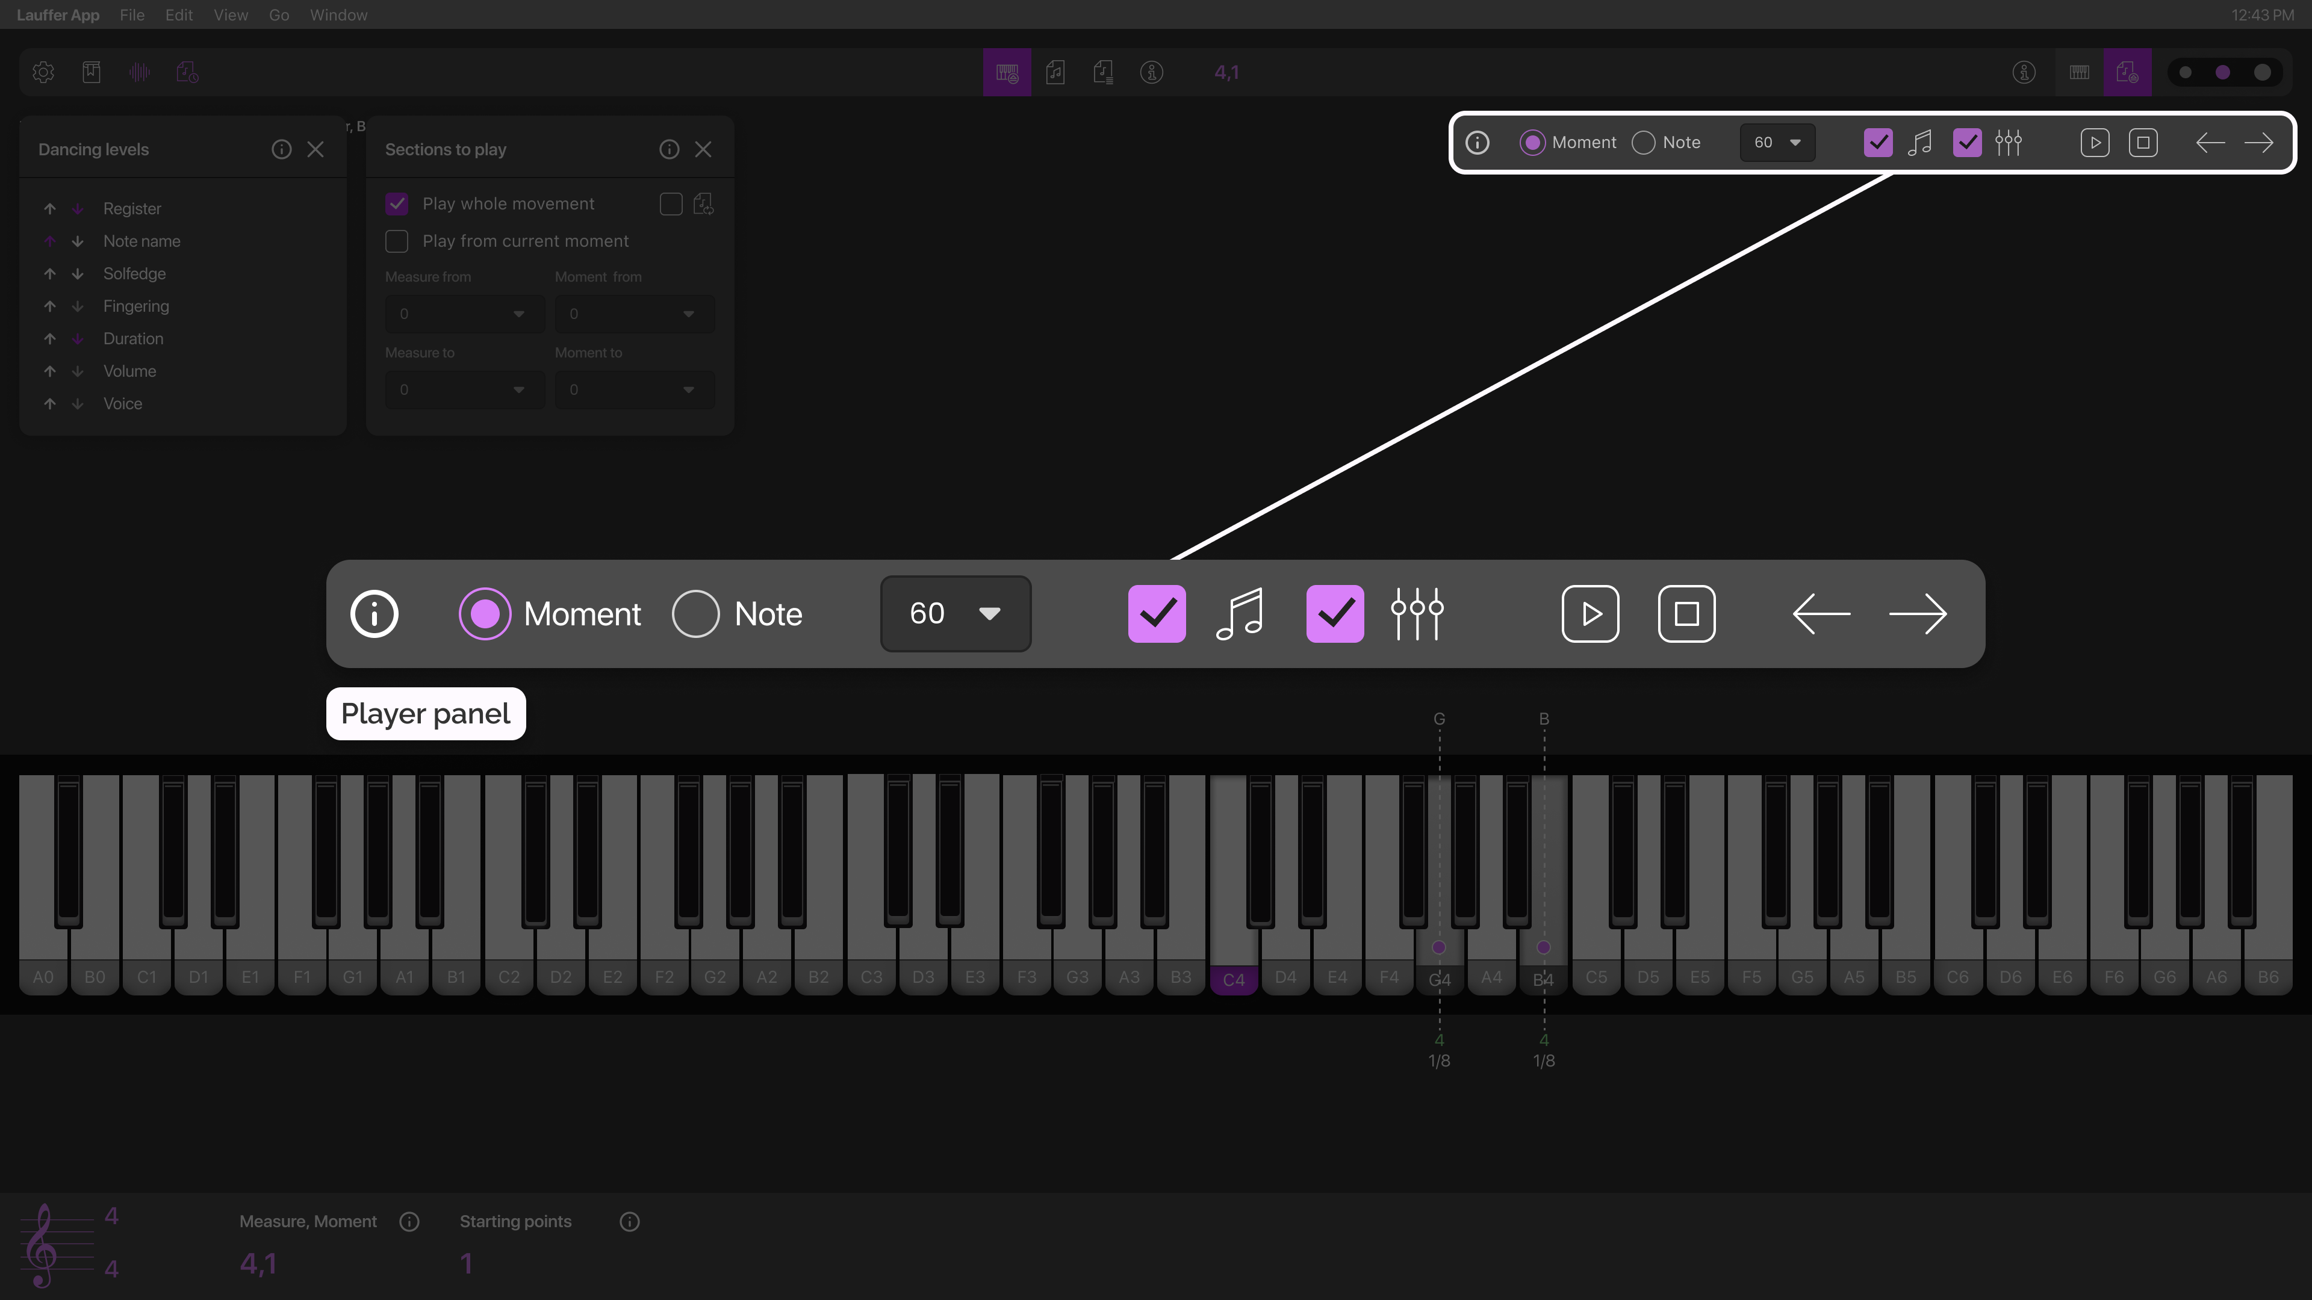The width and height of the screenshot is (2312, 1300).
Task: Click the treble clef time signature at bottom-left
Action: click(70, 1245)
